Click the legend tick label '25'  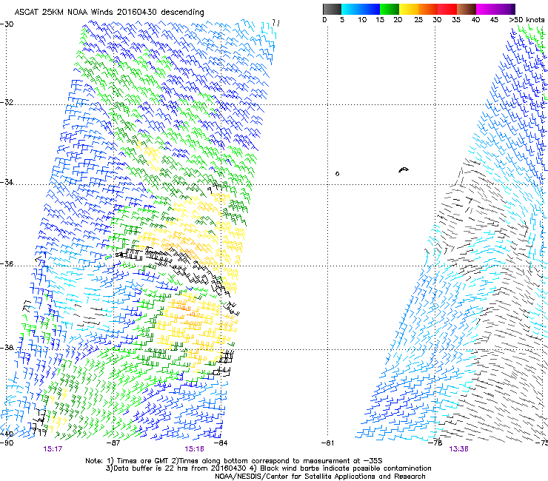pyautogui.click(x=418, y=20)
